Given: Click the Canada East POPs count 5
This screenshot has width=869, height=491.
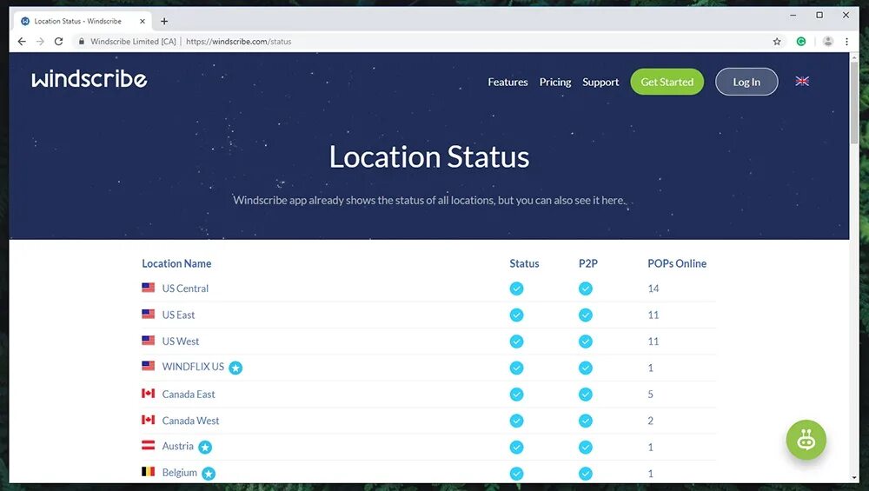Looking at the screenshot, I should pos(651,395).
